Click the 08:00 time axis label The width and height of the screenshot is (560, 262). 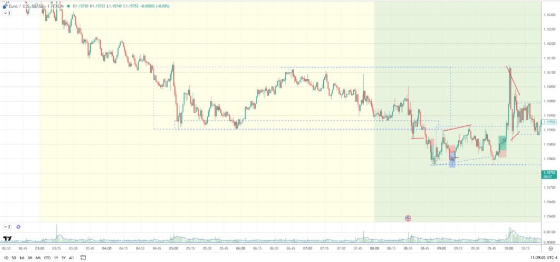click(374, 248)
